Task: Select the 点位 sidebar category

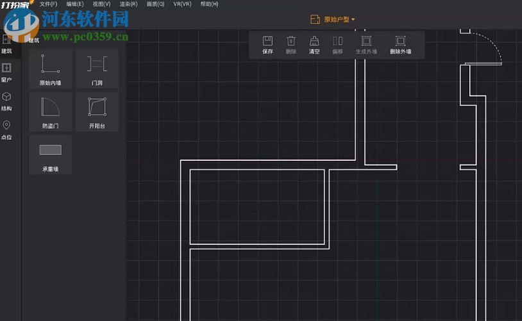Action: (6, 130)
